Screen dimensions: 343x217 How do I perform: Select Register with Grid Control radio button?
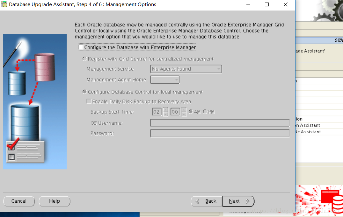coord(84,59)
